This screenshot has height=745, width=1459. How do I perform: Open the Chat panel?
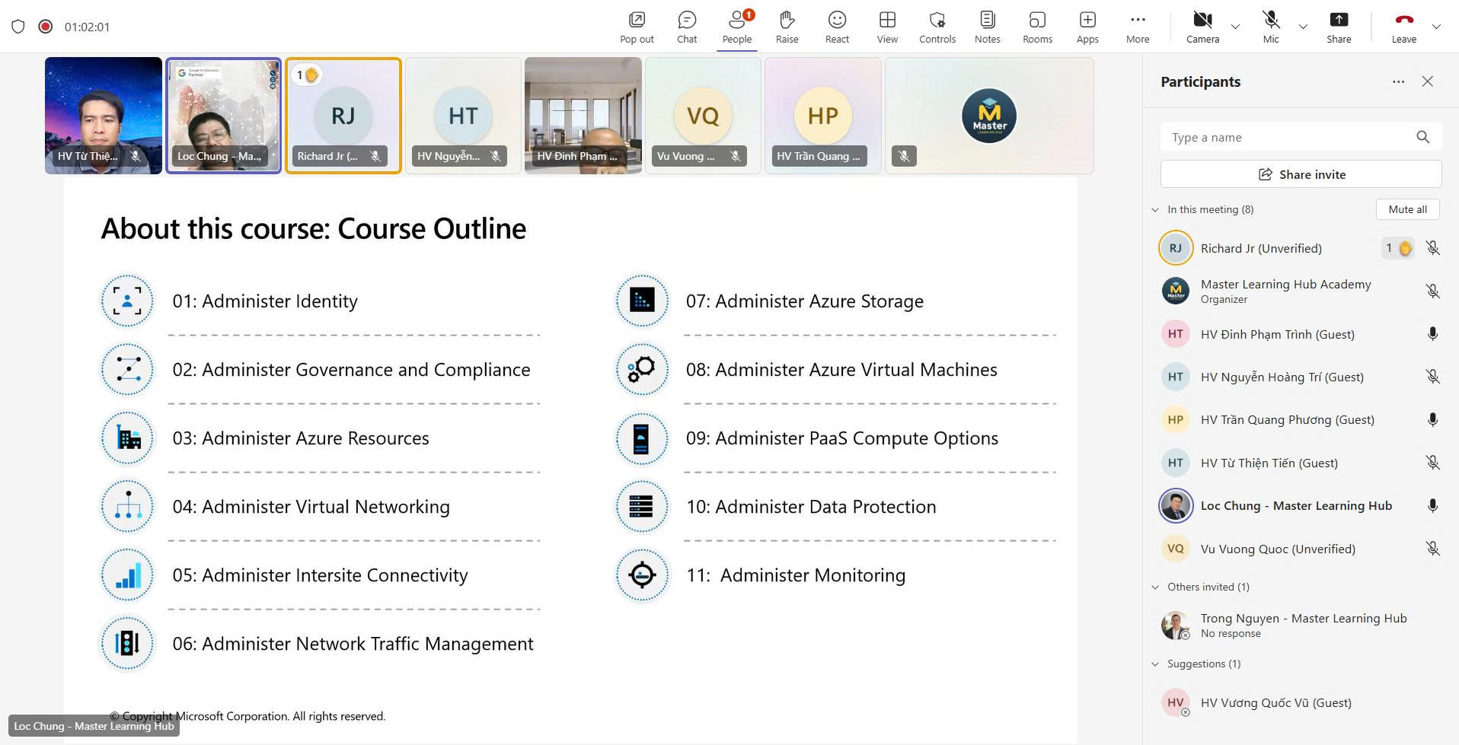(x=686, y=27)
